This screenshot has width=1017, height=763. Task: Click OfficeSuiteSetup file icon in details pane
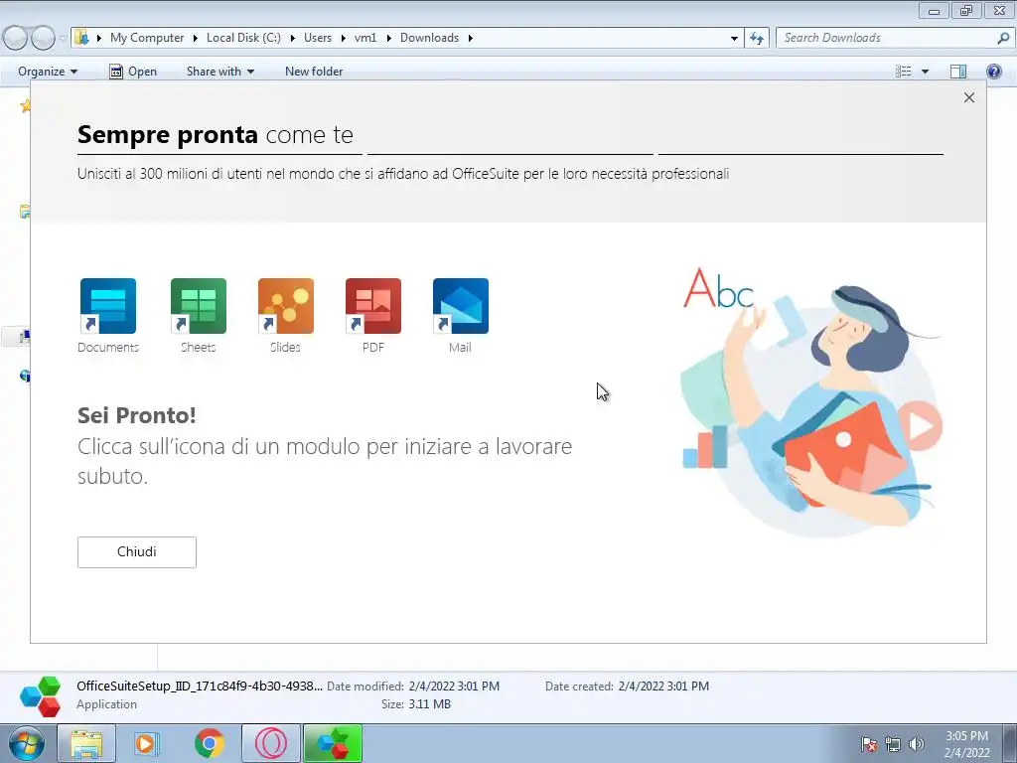[40, 696]
